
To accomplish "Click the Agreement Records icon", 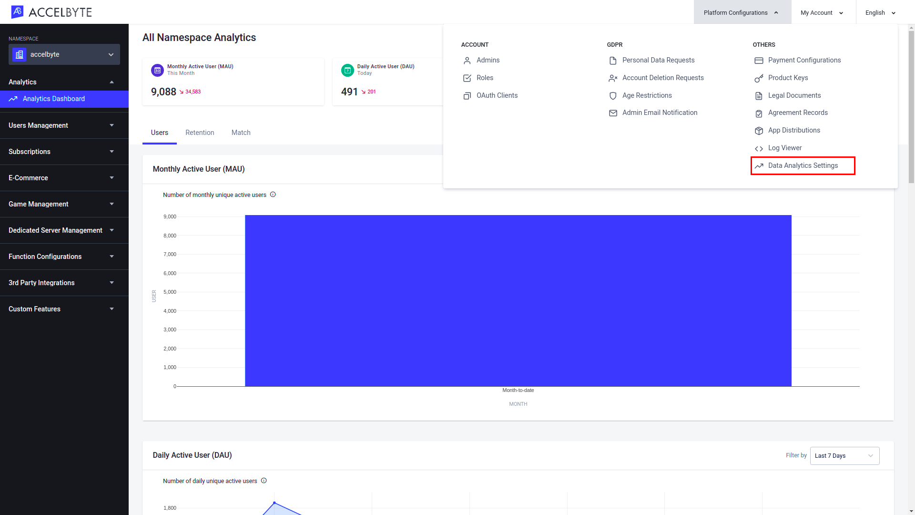I will 759,113.
